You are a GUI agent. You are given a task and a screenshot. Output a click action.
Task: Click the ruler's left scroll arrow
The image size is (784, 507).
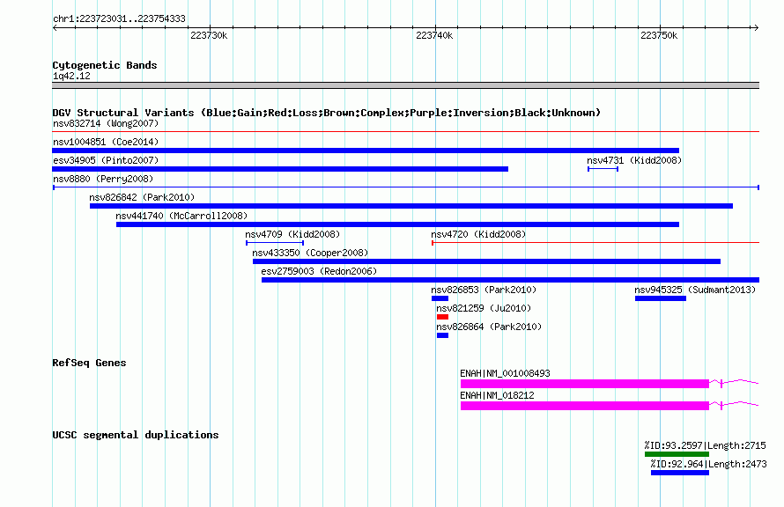[55, 27]
